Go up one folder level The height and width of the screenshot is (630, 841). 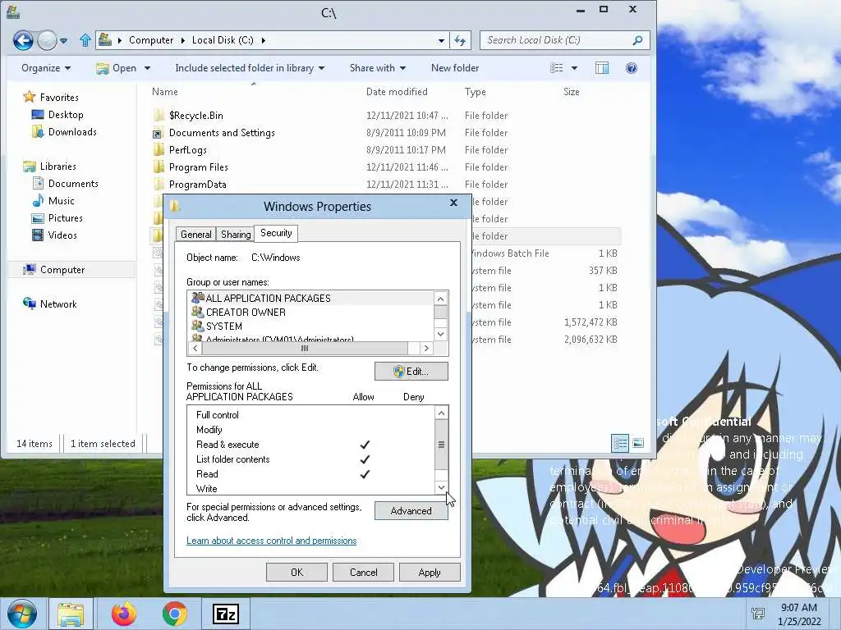[x=85, y=40]
